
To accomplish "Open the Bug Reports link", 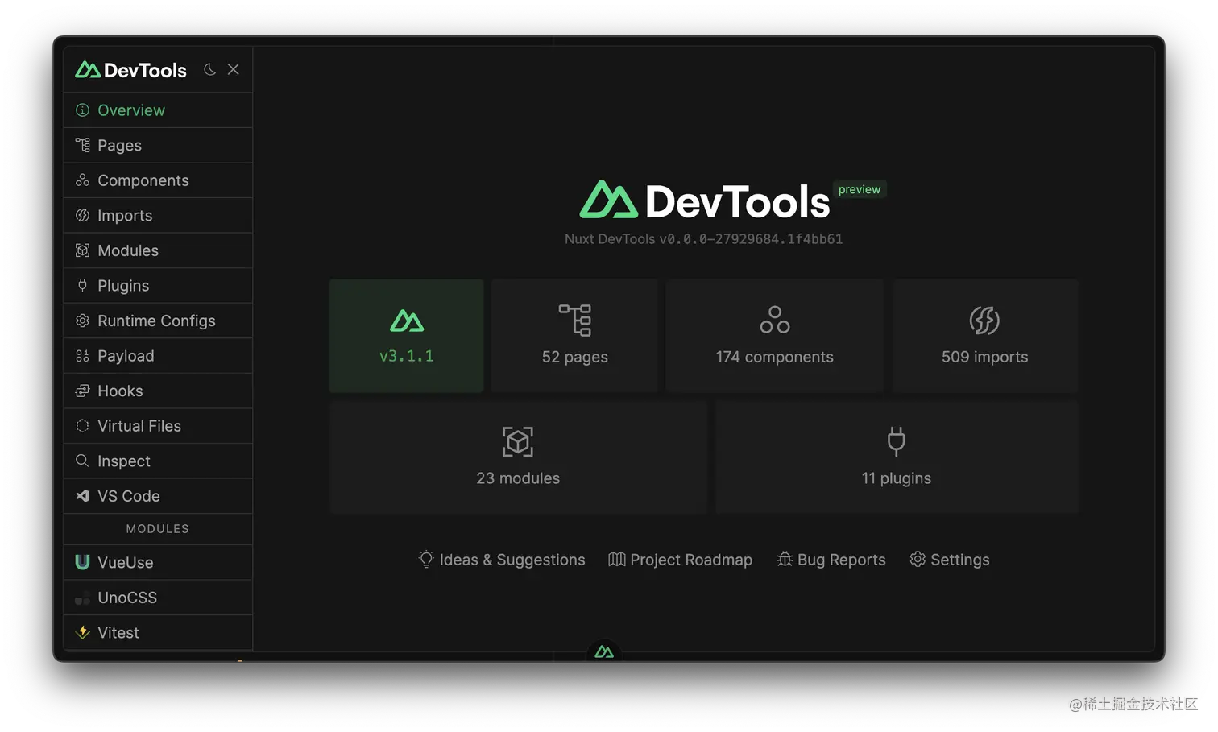I will (x=831, y=560).
